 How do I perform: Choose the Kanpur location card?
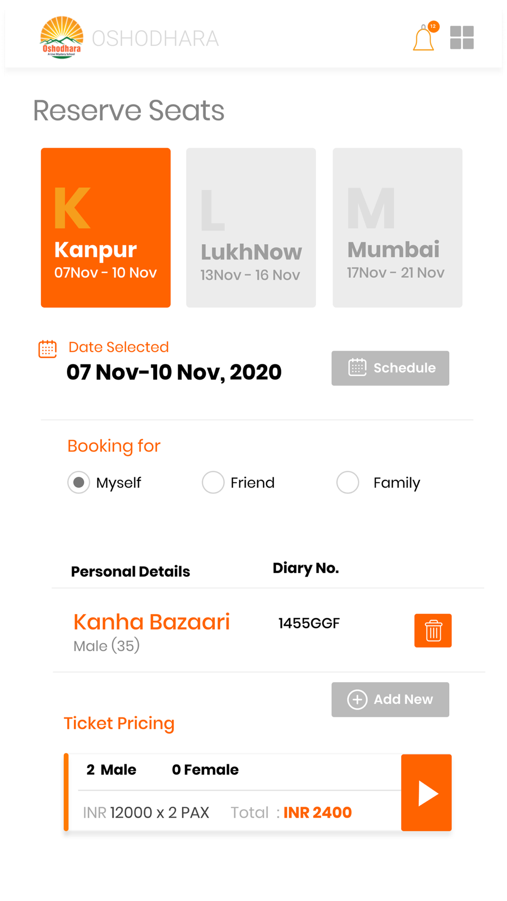[105, 228]
